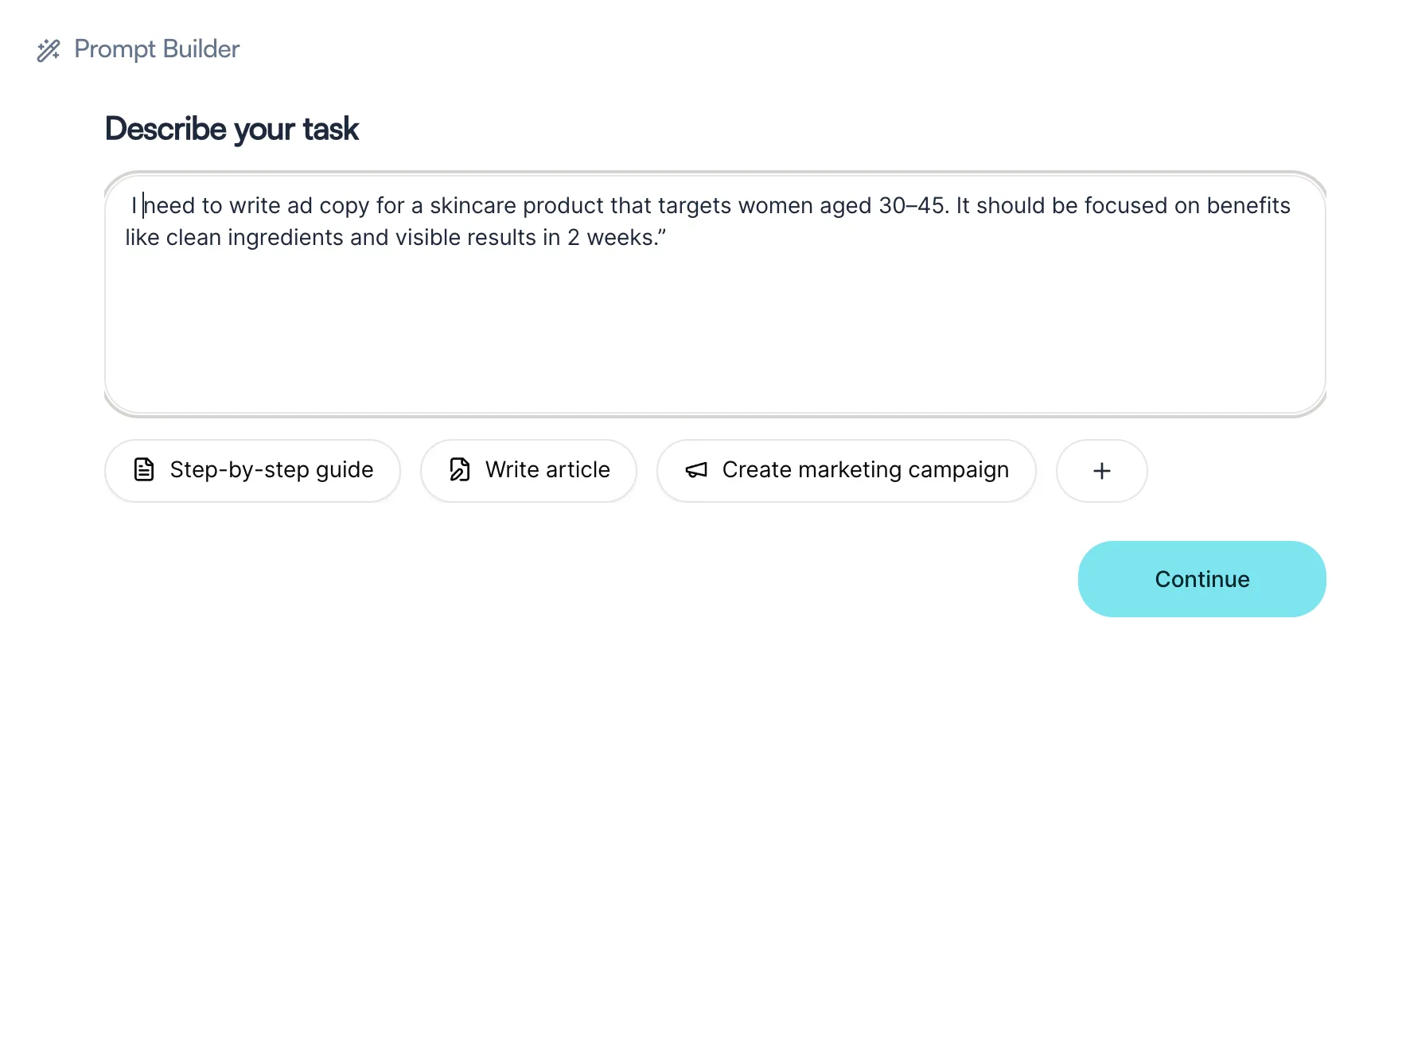Place cursor on the word skincare
Image resolution: width=1402 pixels, height=1042 pixels.
point(473,206)
